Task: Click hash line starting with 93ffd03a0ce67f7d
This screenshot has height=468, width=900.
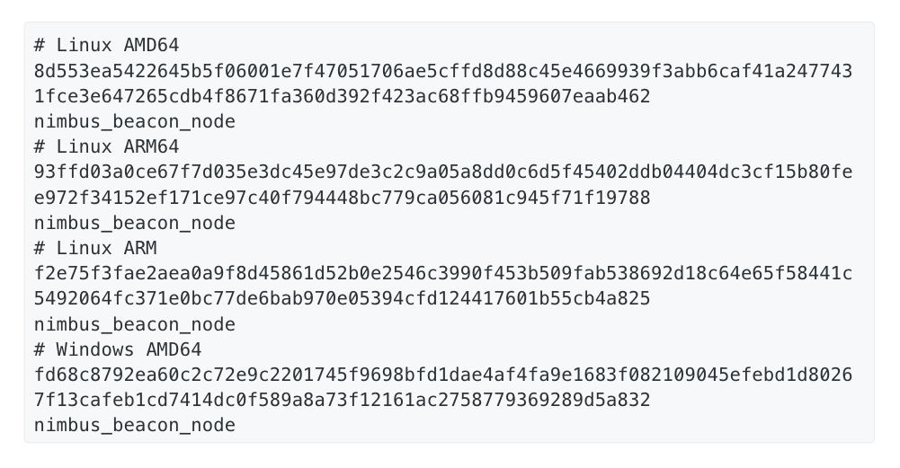Action: [x=443, y=172]
